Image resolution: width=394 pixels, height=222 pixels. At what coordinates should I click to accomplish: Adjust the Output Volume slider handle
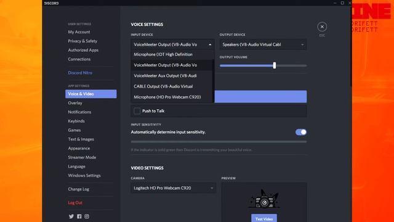275,65
